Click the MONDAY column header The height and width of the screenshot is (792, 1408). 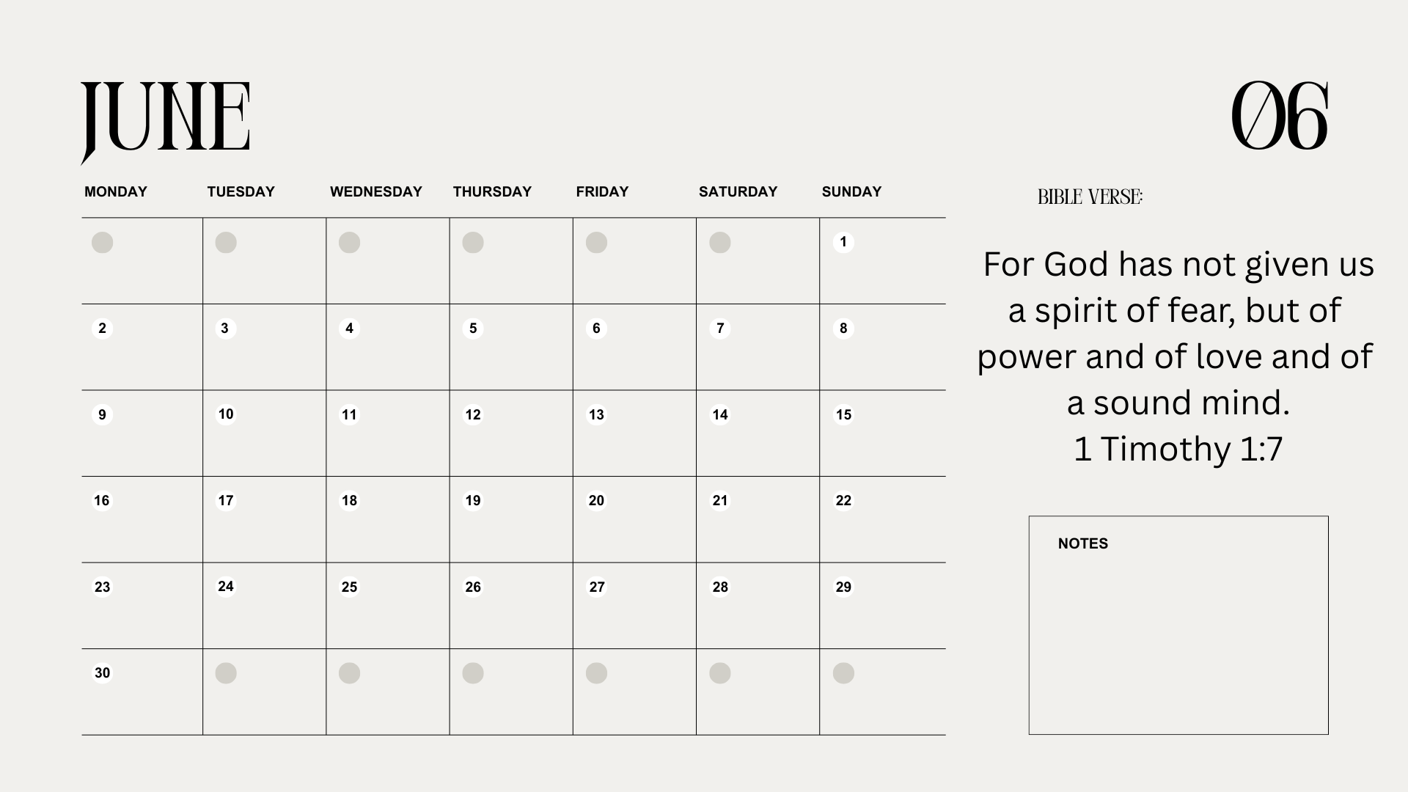point(116,191)
